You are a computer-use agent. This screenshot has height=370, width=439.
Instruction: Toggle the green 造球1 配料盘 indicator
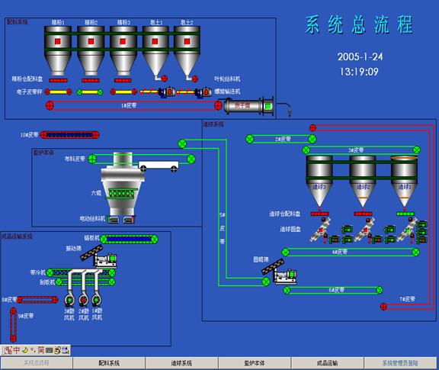point(405,214)
